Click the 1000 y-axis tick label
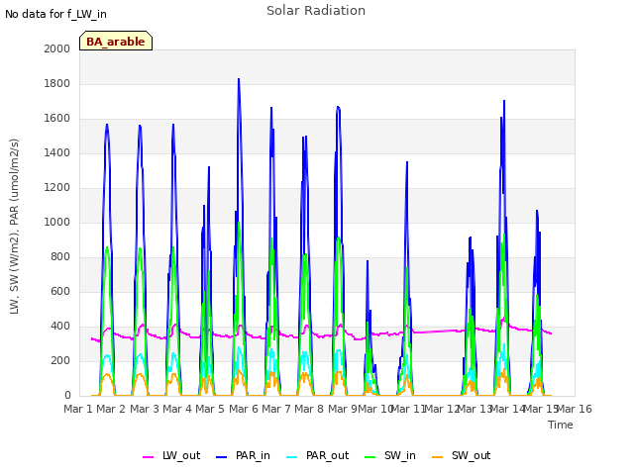Image resolution: width=634 pixels, height=475 pixels. 57,222
